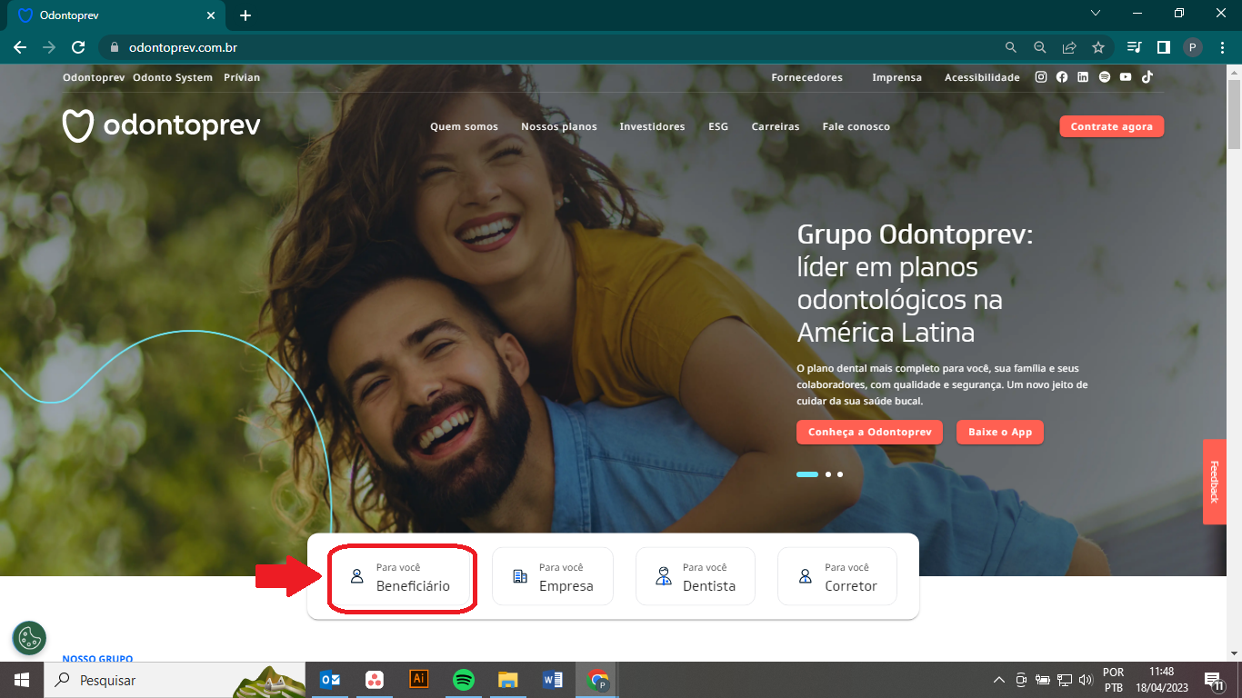Image resolution: width=1242 pixels, height=698 pixels.
Task: Select the third carousel slide dot
Action: pyautogui.click(x=840, y=474)
